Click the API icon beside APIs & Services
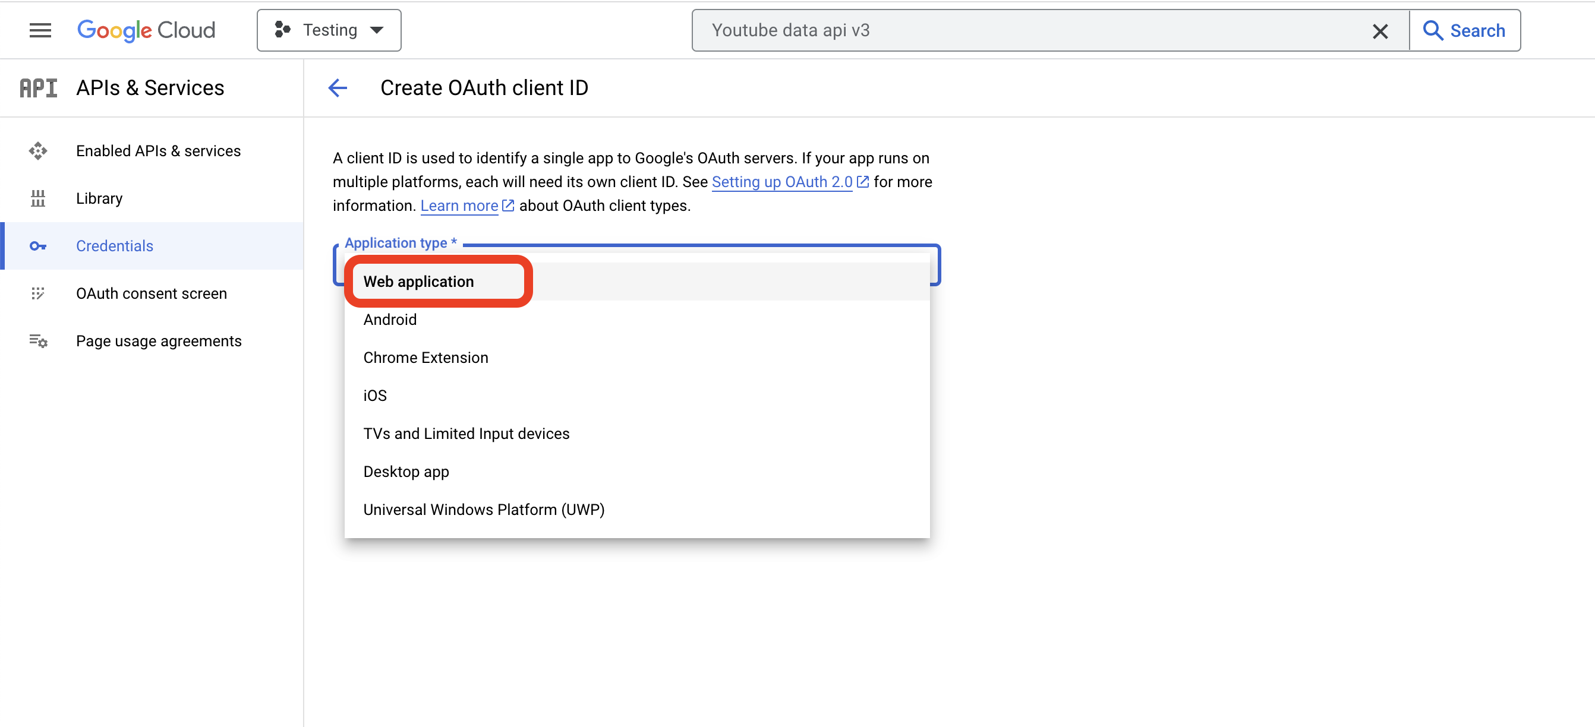1595x727 pixels. [39, 88]
